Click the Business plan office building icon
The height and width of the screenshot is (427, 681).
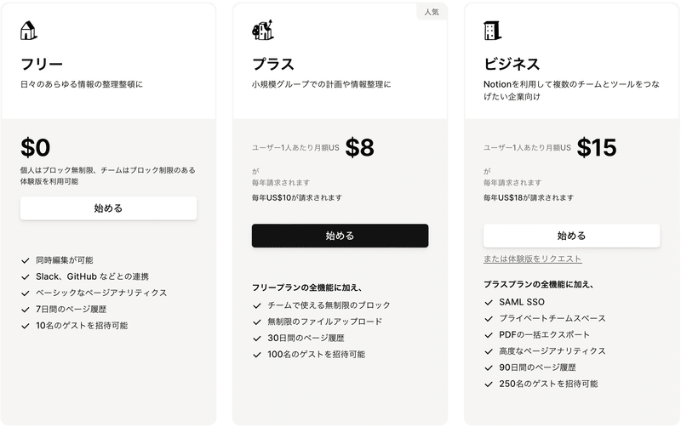[x=493, y=31]
